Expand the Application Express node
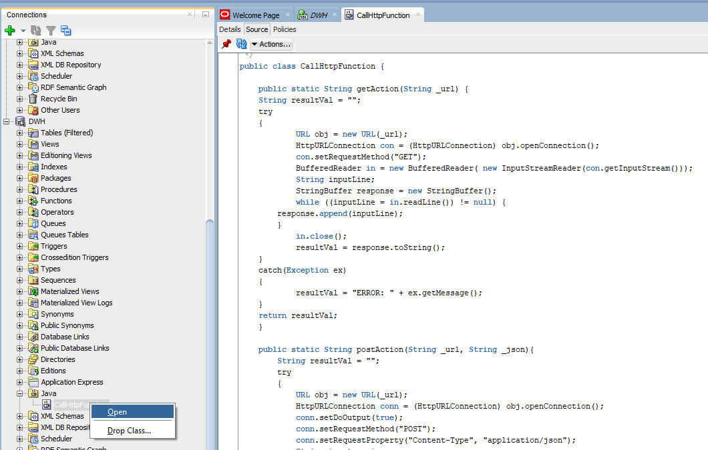The width and height of the screenshot is (708, 450). [19, 383]
